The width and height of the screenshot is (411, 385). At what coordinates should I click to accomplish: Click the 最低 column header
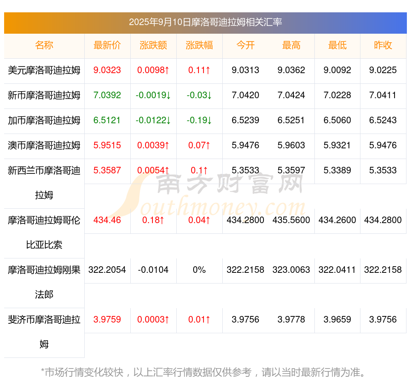(337, 45)
